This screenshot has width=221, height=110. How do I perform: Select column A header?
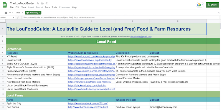tap(37, 21)
